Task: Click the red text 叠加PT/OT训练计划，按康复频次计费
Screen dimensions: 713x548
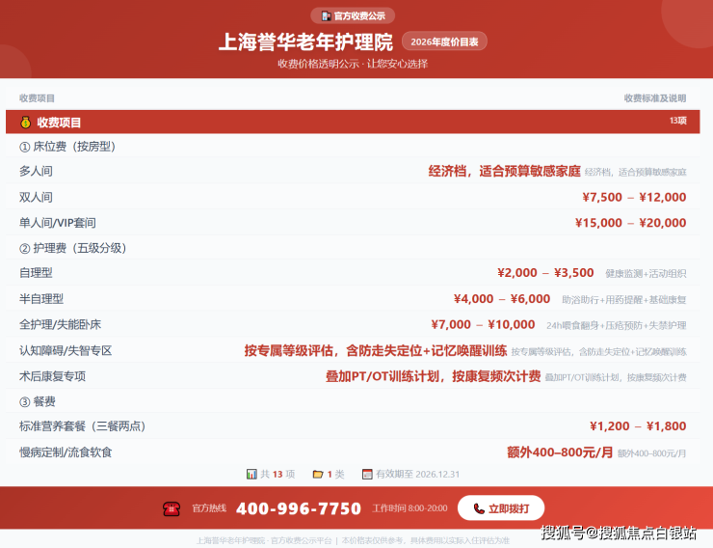Action: 434,376
